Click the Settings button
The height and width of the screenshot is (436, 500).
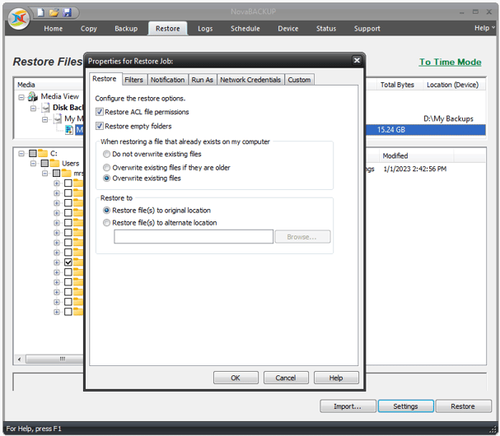(x=405, y=406)
